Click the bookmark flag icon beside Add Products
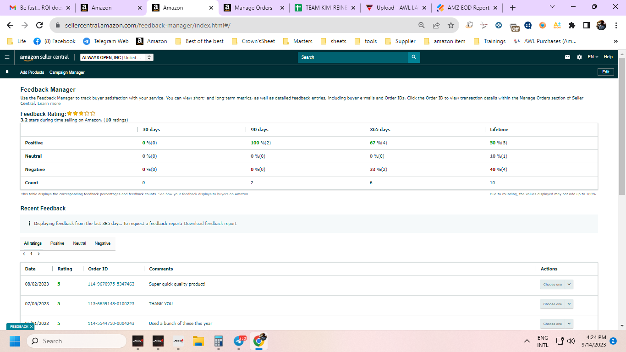 coord(7,72)
